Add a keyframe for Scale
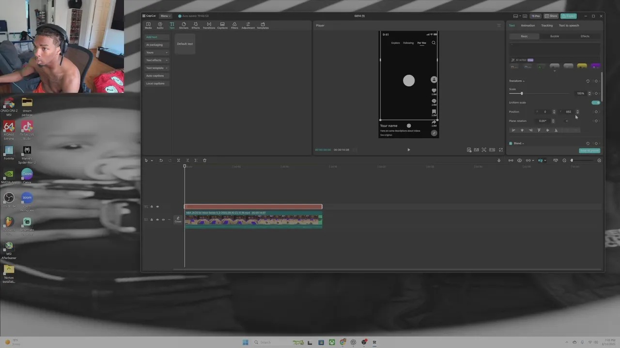The height and width of the screenshot is (348, 620). (596, 93)
